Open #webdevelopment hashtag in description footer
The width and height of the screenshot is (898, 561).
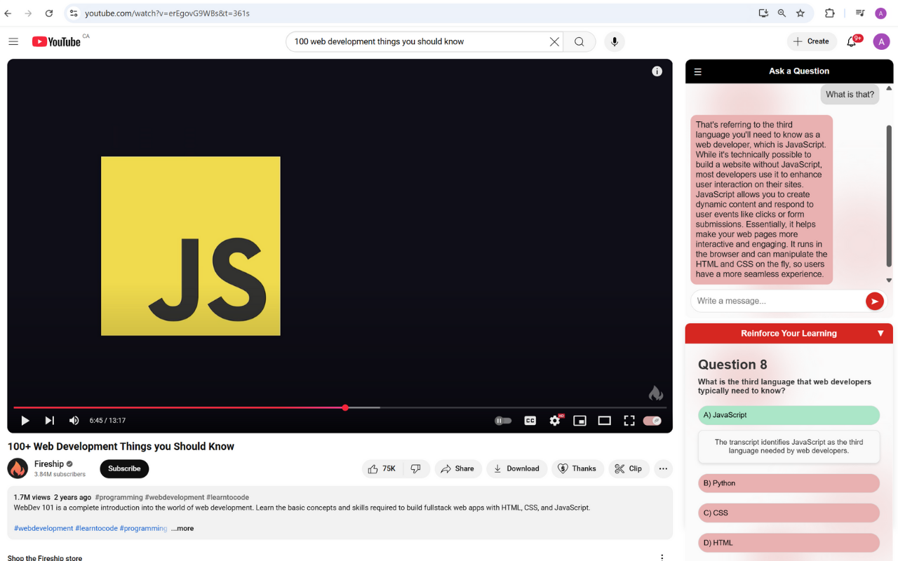[x=43, y=528]
